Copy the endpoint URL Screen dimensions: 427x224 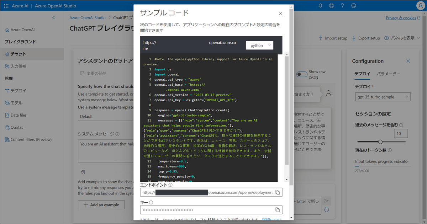click(x=278, y=192)
